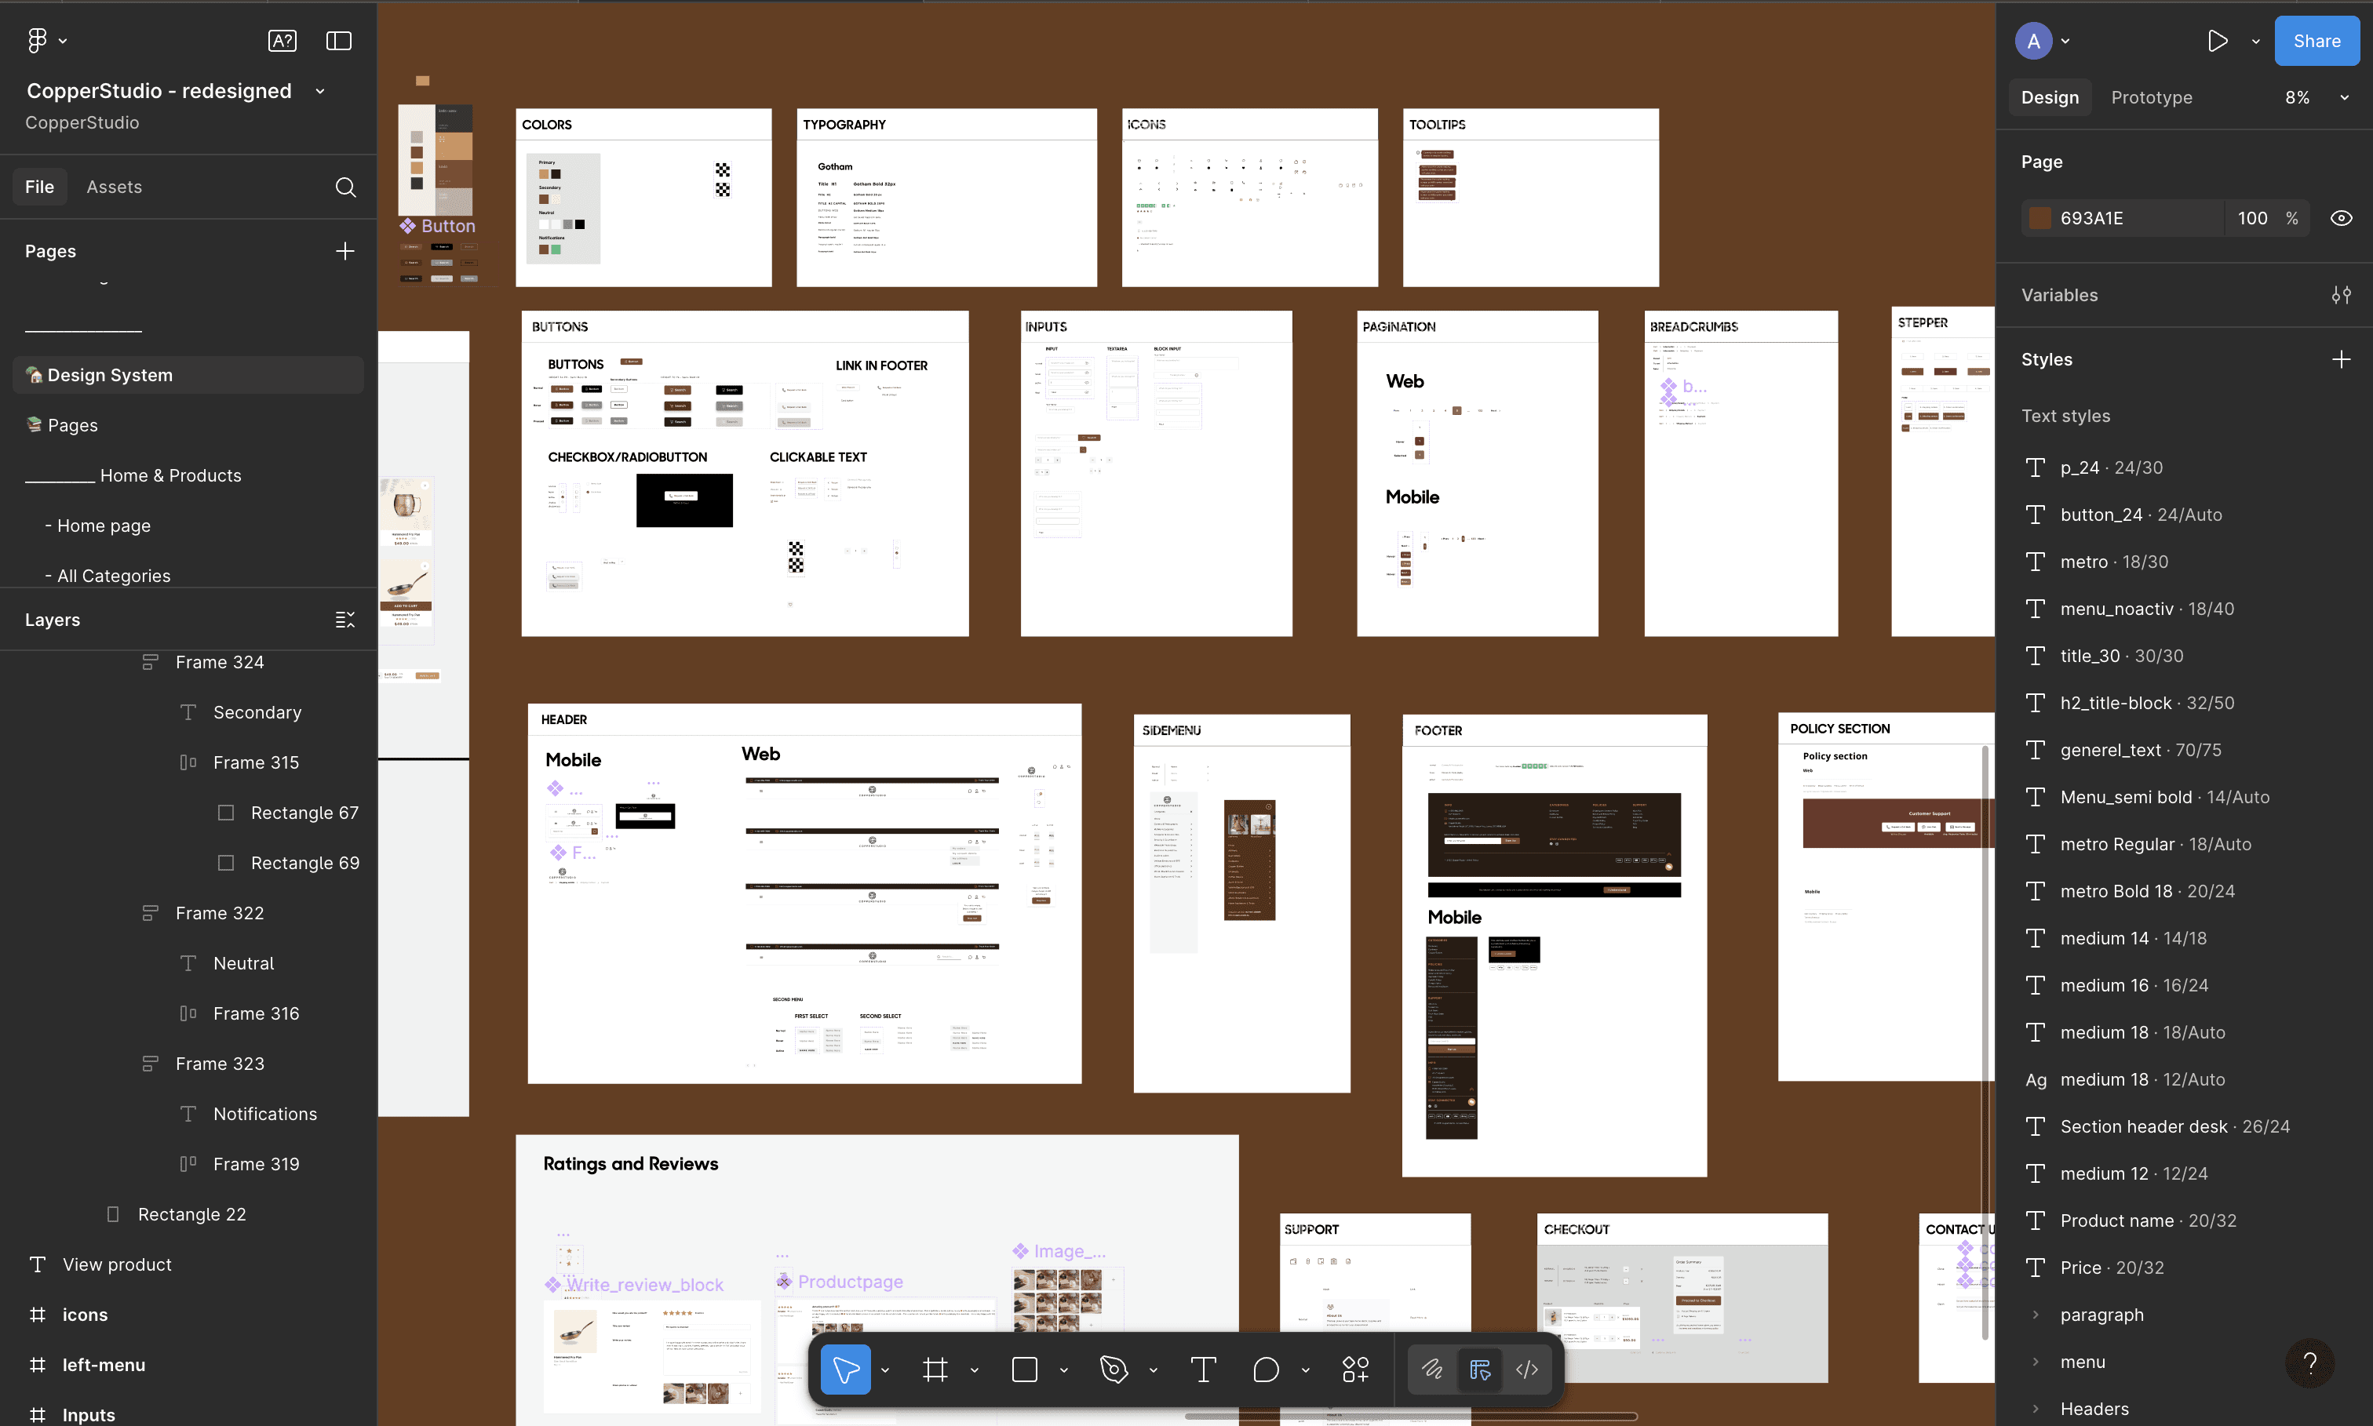Select the Frame tool in toolbar
The image size is (2373, 1426).
point(934,1368)
